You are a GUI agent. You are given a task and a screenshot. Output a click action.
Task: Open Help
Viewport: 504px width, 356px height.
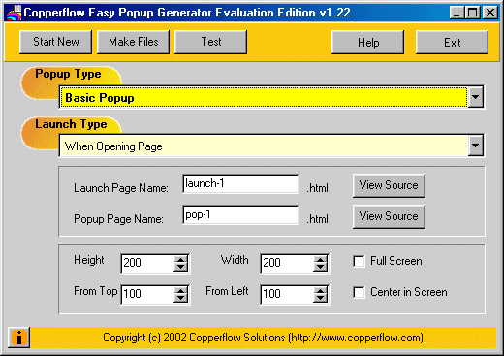tap(367, 43)
